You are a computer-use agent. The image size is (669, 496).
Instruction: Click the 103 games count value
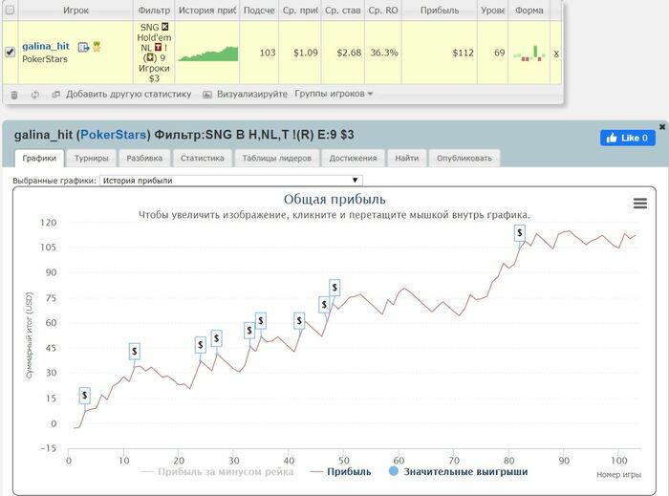[268, 53]
